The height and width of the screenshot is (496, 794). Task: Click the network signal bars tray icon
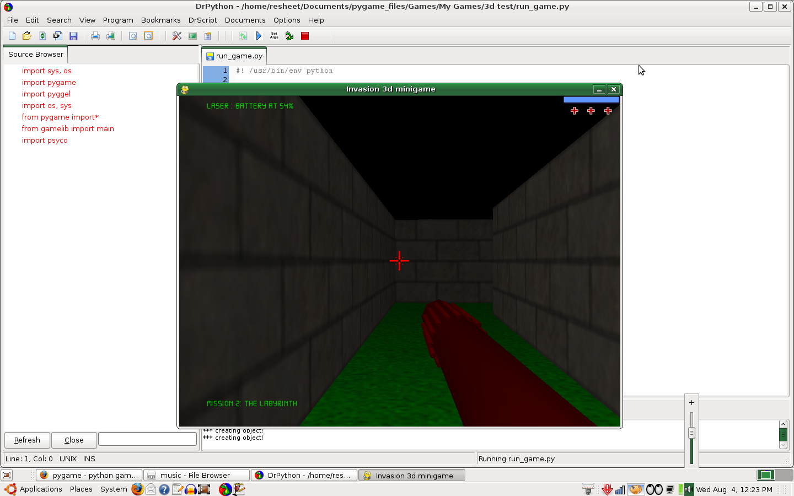coord(620,489)
